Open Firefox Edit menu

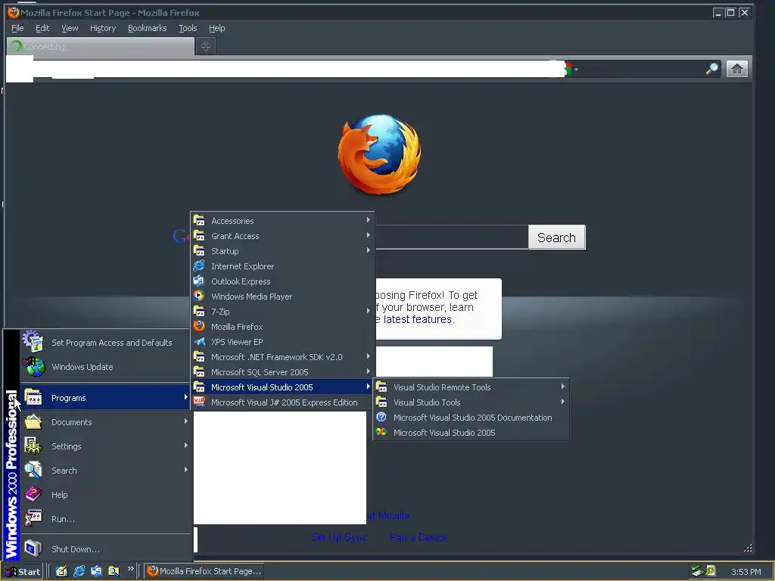(x=42, y=28)
